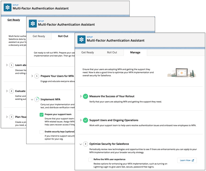This screenshot has width=206, height=171.
Task: Collapse the Optimize Security for Salesforce step
Action: 81,144
